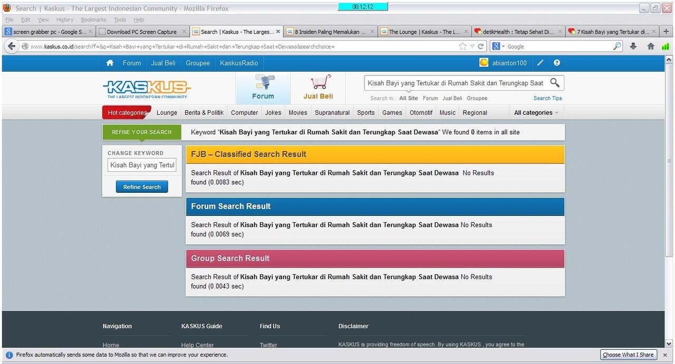675x364 pixels.
Task: Open the View menu
Action: [x=43, y=19]
